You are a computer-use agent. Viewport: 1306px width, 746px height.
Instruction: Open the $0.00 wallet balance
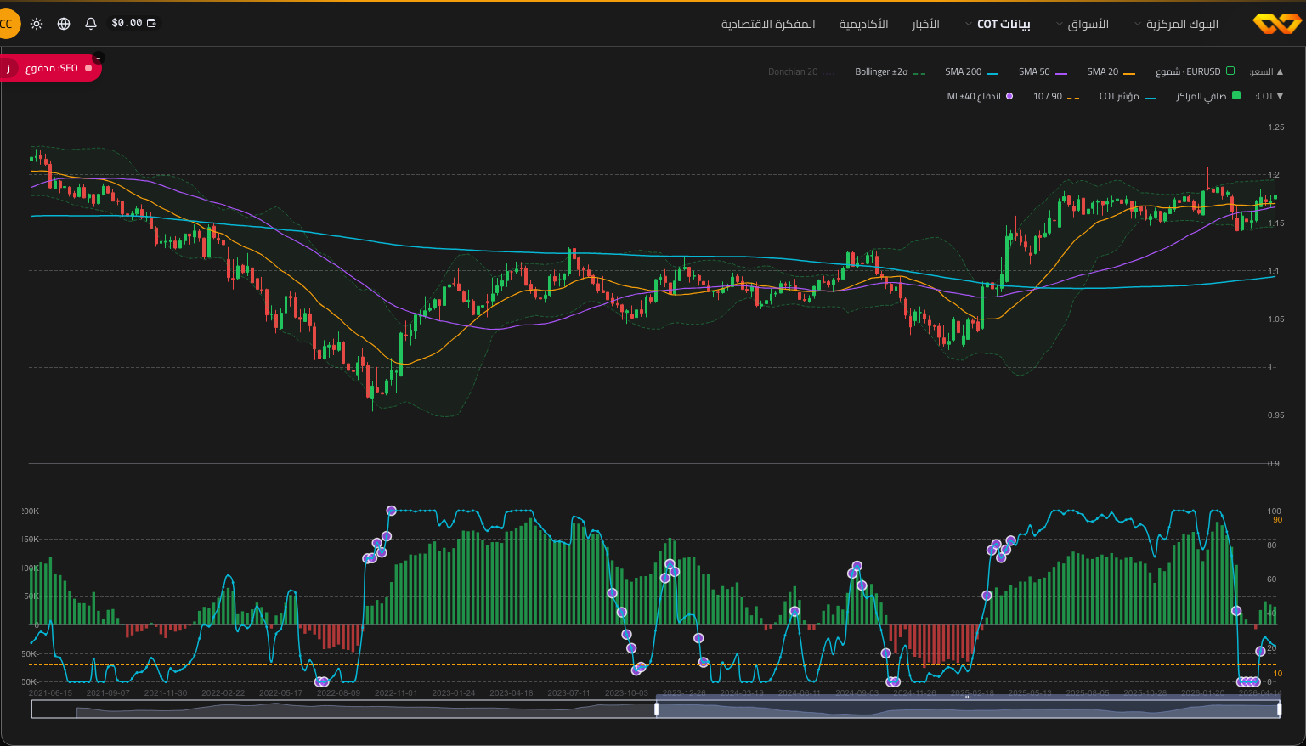point(133,23)
